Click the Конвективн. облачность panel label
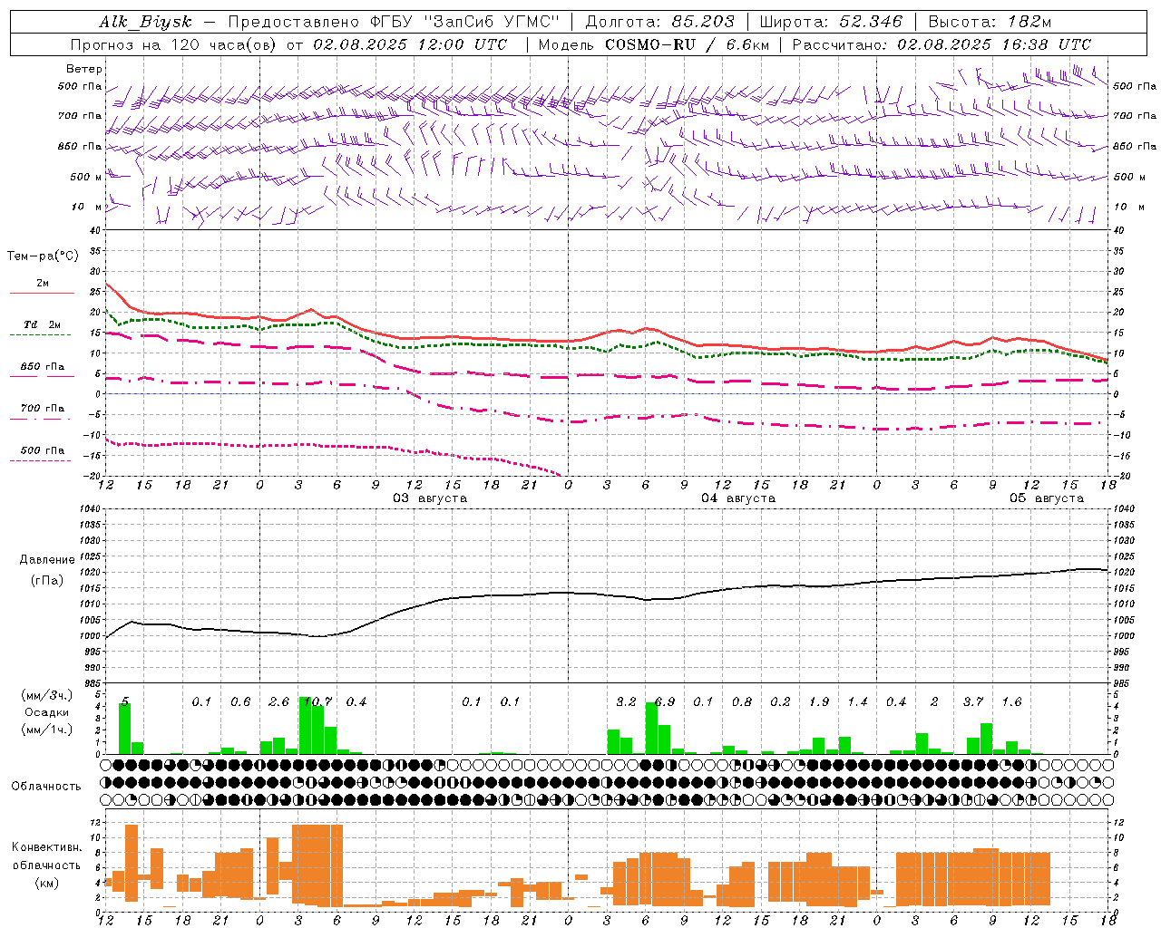 (46, 856)
